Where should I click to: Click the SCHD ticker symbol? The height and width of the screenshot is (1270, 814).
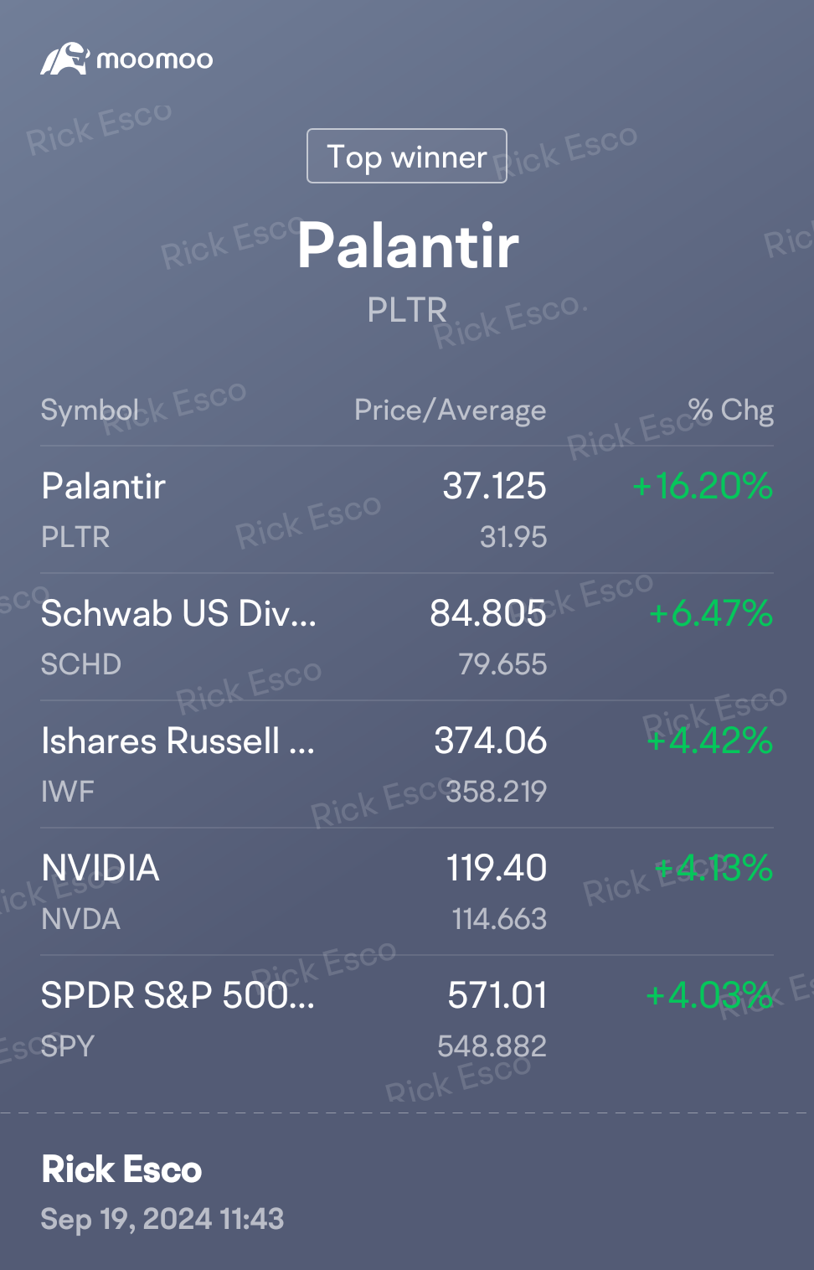(81, 664)
